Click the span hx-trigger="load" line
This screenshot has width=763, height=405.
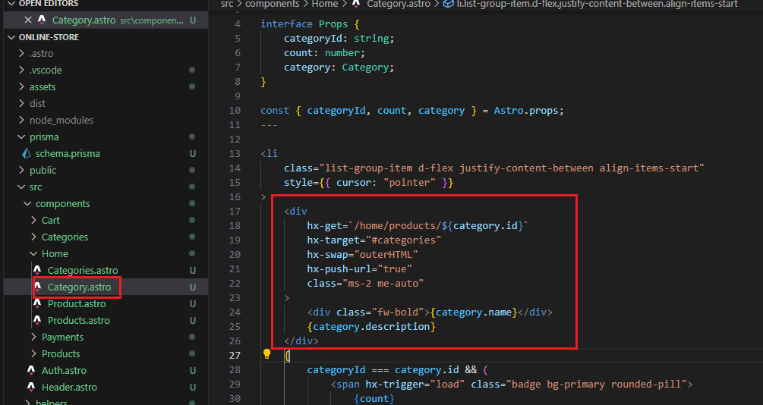[x=512, y=384]
